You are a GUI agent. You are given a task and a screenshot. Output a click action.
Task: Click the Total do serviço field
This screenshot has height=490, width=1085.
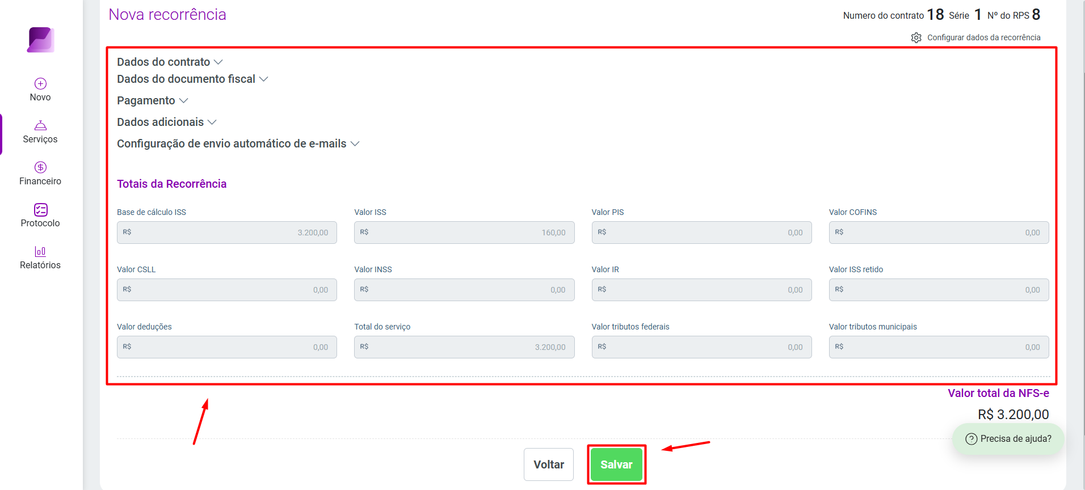(x=464, y=347)
